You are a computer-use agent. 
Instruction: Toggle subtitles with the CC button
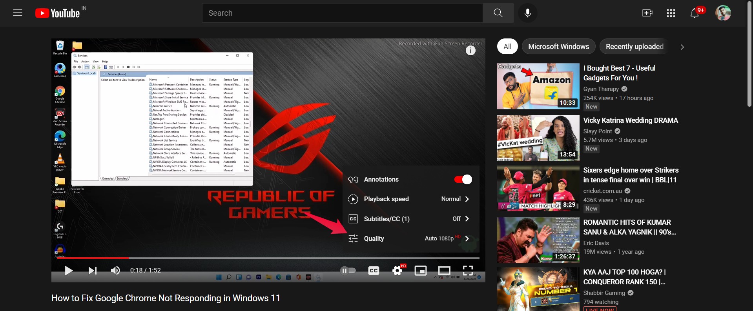point(374,270)
